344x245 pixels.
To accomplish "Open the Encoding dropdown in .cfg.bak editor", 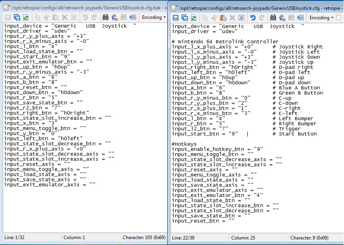I will pos(153,17).
